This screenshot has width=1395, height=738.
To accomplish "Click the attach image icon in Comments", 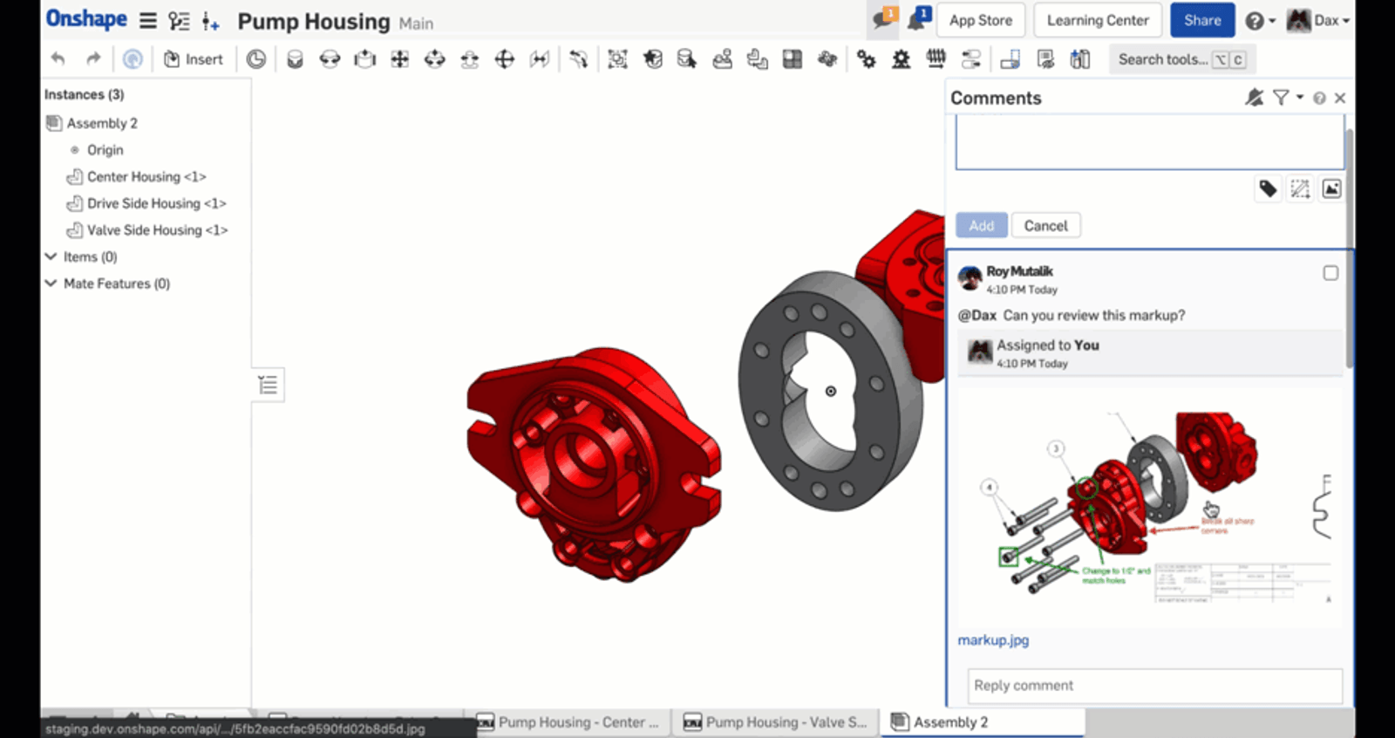I will click(x=1331, y=188).
